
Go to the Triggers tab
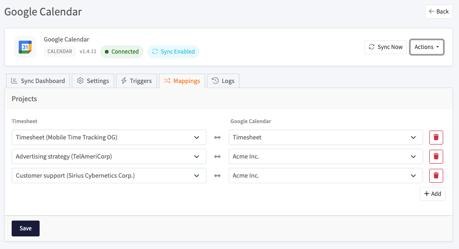coord(137,81)
